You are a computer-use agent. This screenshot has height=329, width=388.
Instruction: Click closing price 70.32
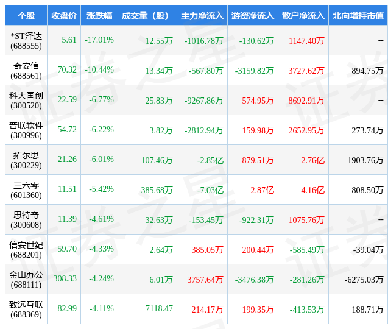click(67, 70)
